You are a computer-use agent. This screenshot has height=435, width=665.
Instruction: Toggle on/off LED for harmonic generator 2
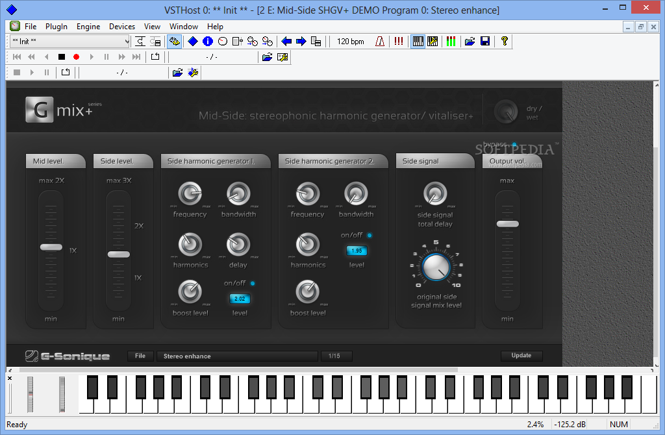click(370, 235)
